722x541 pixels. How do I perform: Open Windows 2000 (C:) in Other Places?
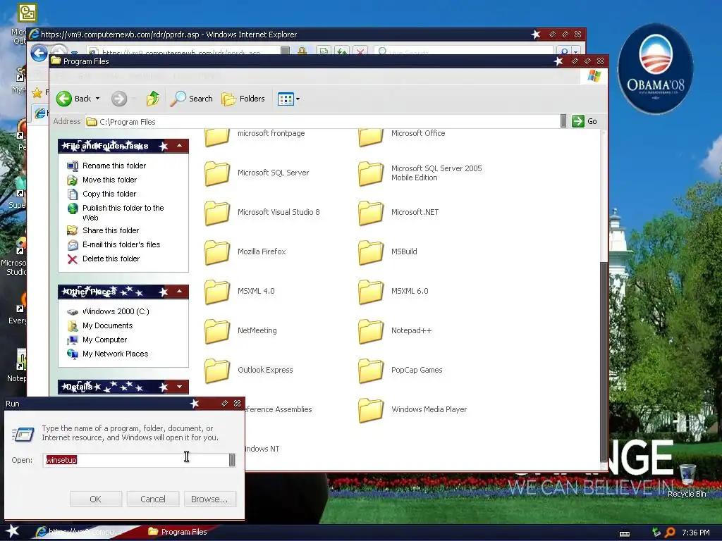[116, 311]
